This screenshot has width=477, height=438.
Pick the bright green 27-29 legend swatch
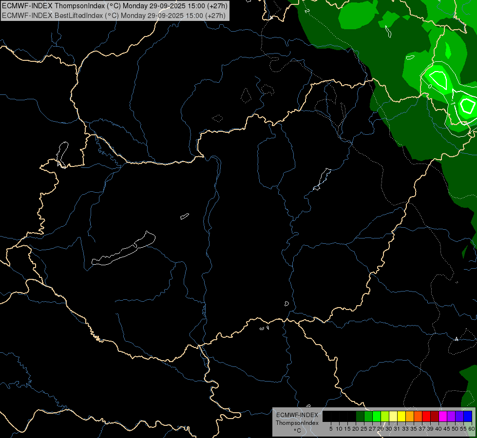376,417
